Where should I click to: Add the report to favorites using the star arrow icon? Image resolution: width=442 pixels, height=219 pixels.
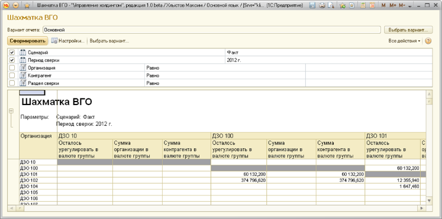343,5
